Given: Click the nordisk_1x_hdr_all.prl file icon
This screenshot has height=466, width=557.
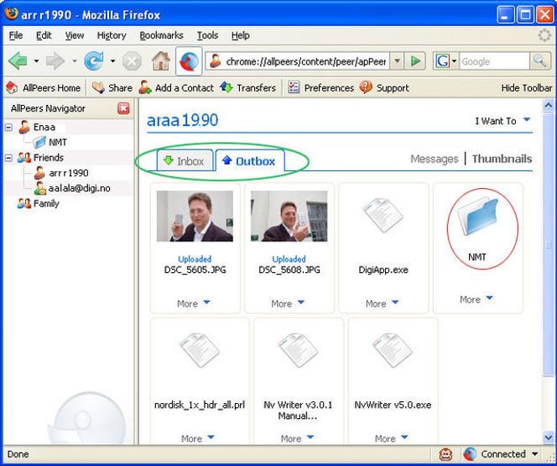Looking at the screenshot, I should point(200,350).
